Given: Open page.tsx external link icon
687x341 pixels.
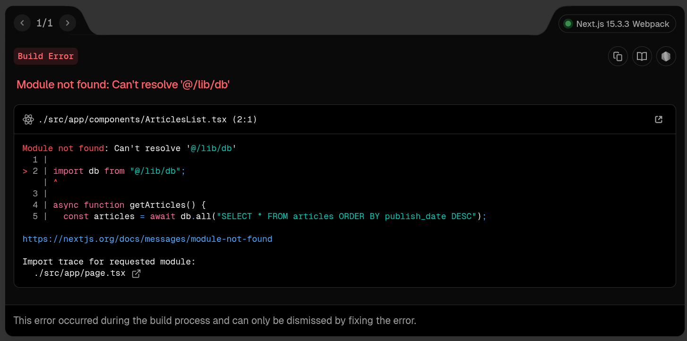Looking at the screenshot, I should click(136, 273).
